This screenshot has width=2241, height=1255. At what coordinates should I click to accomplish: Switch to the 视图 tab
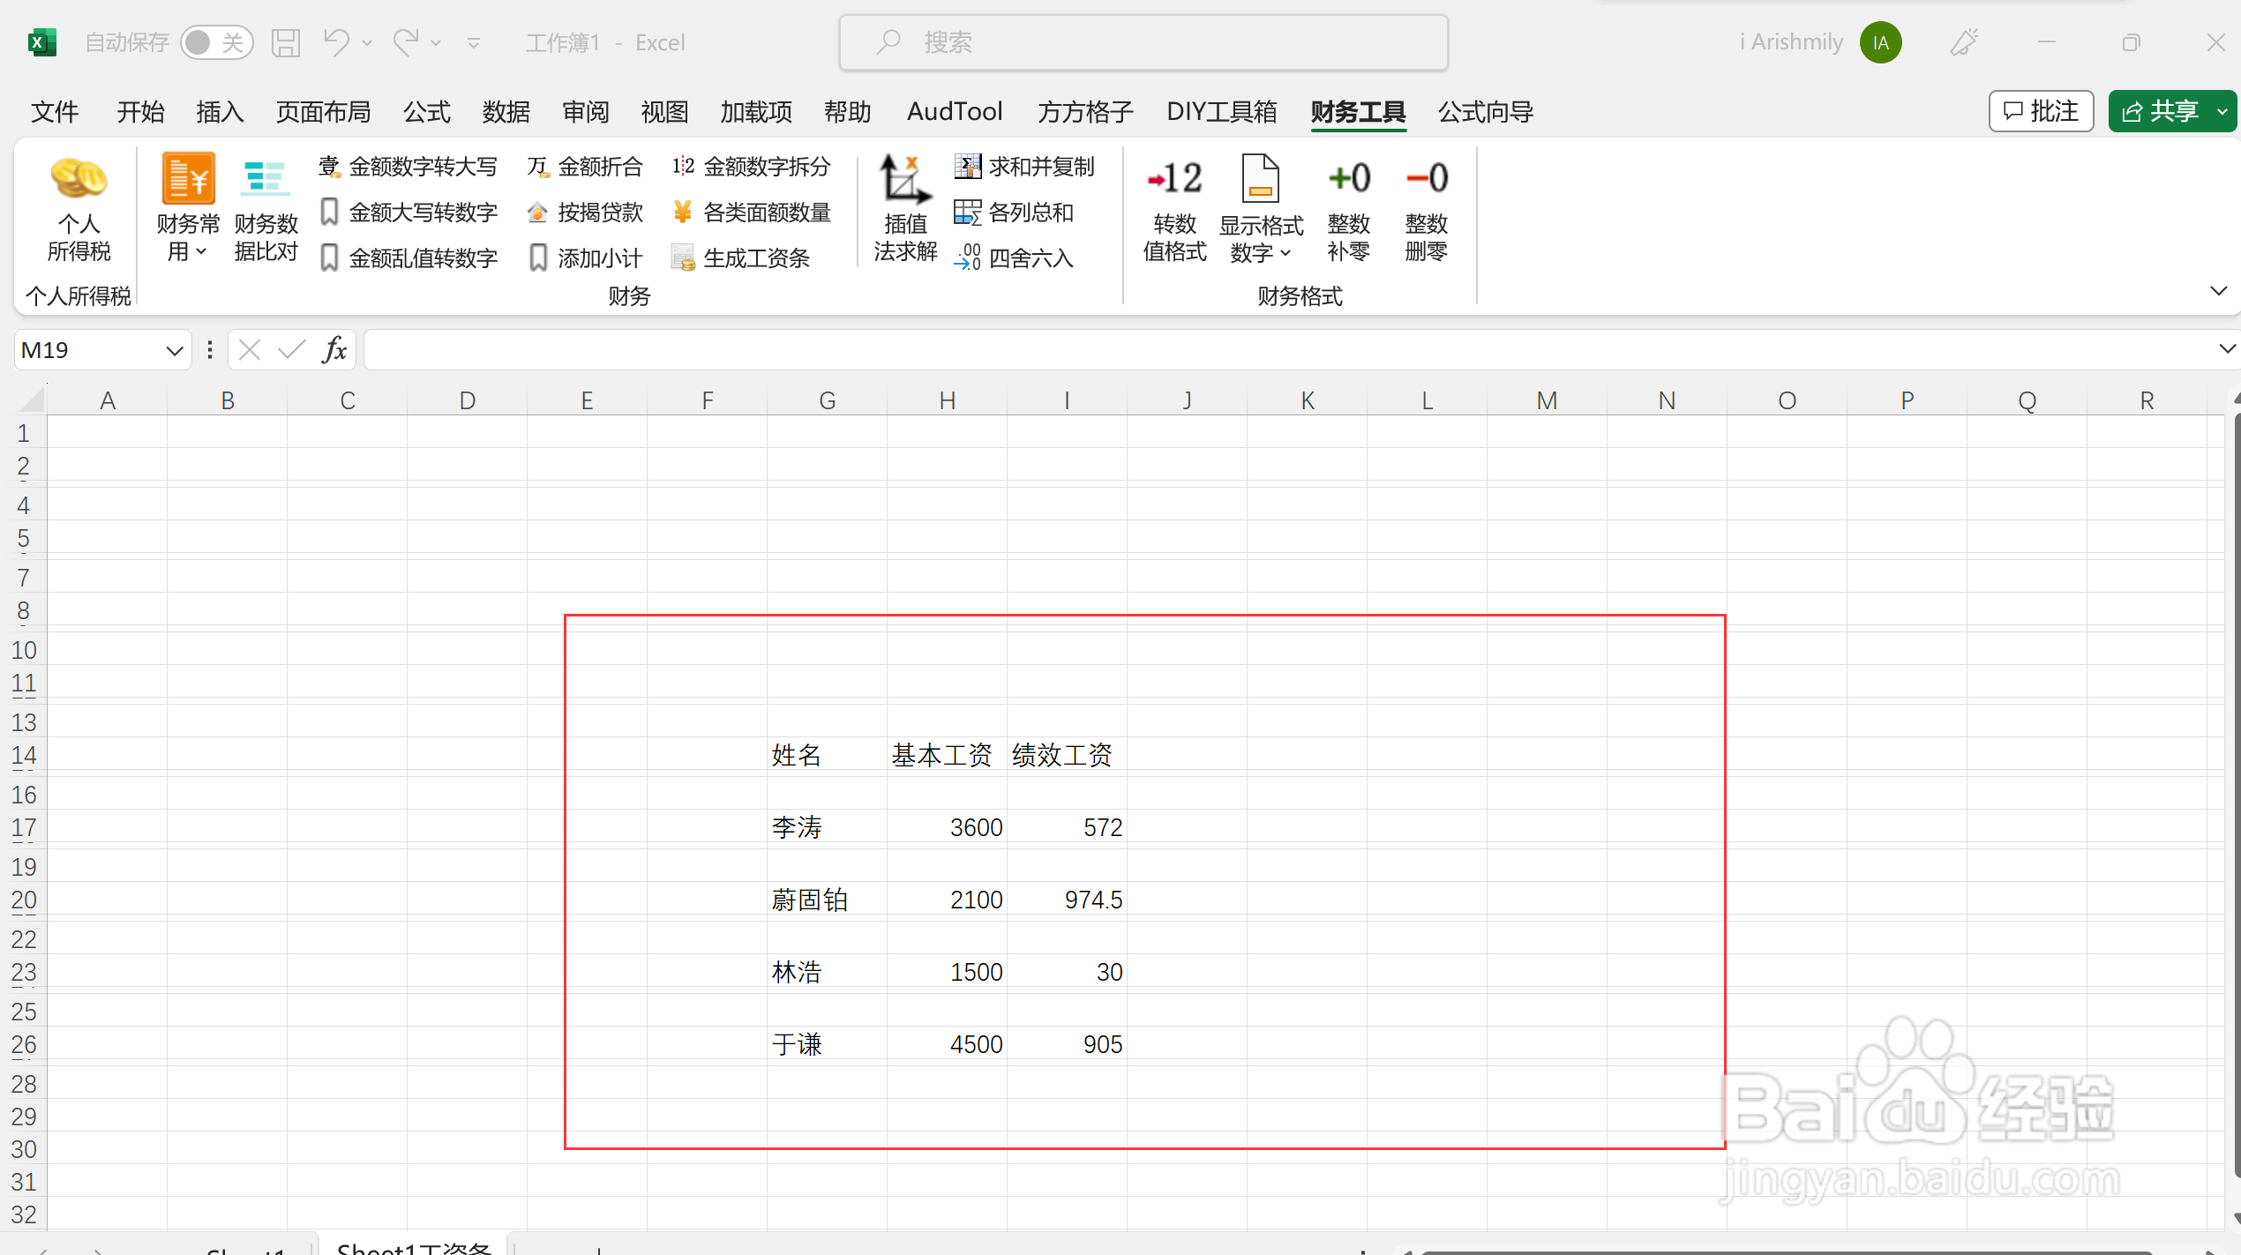pyautogui.click(x=664, y=112)
